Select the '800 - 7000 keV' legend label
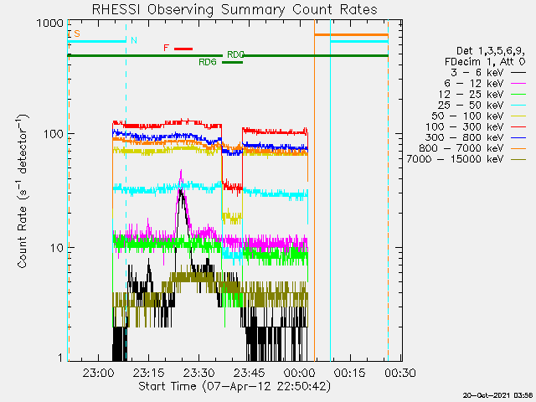The height and width of the screenshot is (402, 536). [461, 148]
